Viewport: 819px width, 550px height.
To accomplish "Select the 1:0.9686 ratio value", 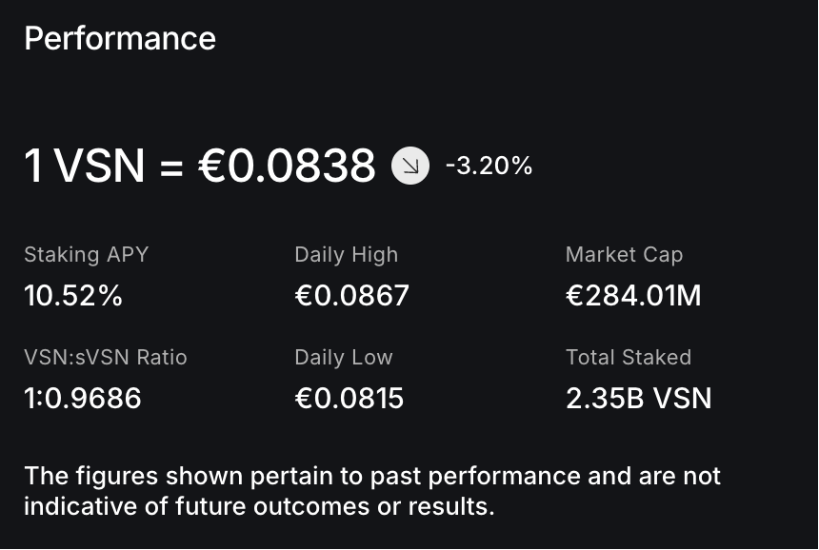I will 83,398.
